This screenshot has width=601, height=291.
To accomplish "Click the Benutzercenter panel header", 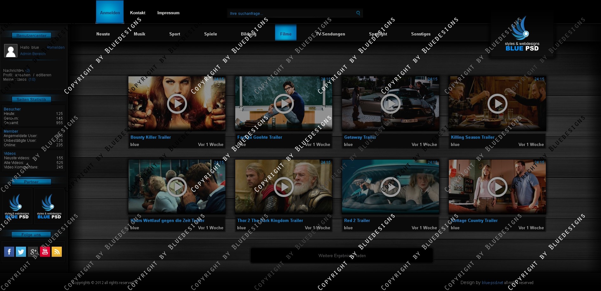I will pos(31,35).
